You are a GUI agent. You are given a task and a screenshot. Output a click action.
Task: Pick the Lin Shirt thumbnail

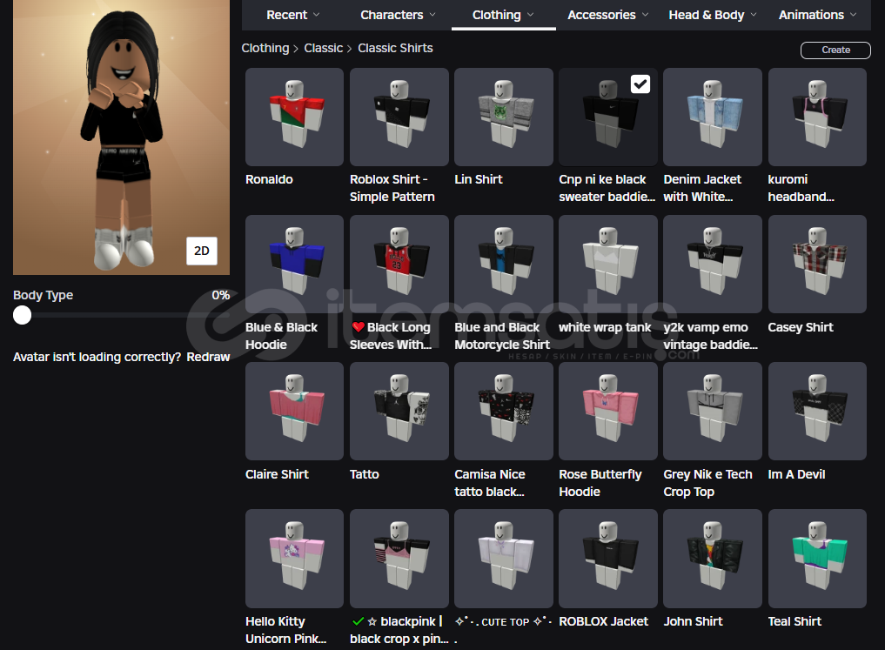click(504, 117)
